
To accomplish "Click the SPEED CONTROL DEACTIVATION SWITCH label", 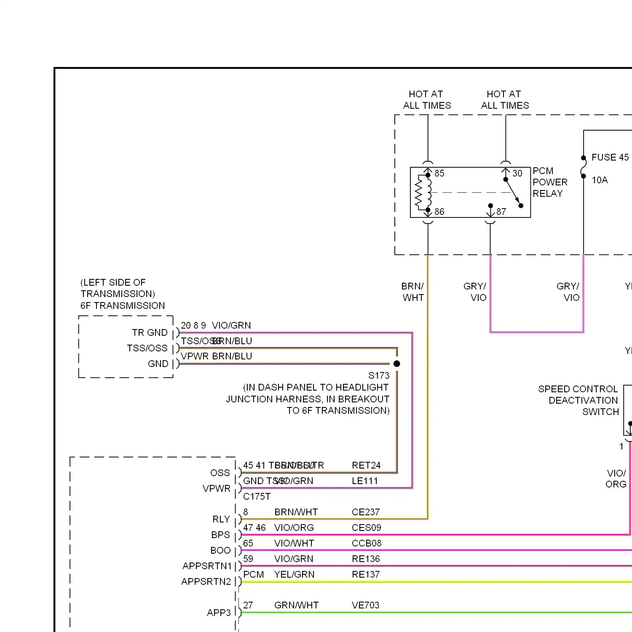I will coord(578,400).
